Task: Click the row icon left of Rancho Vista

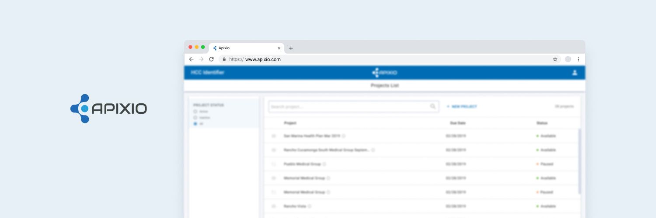Action: (274, 206)
